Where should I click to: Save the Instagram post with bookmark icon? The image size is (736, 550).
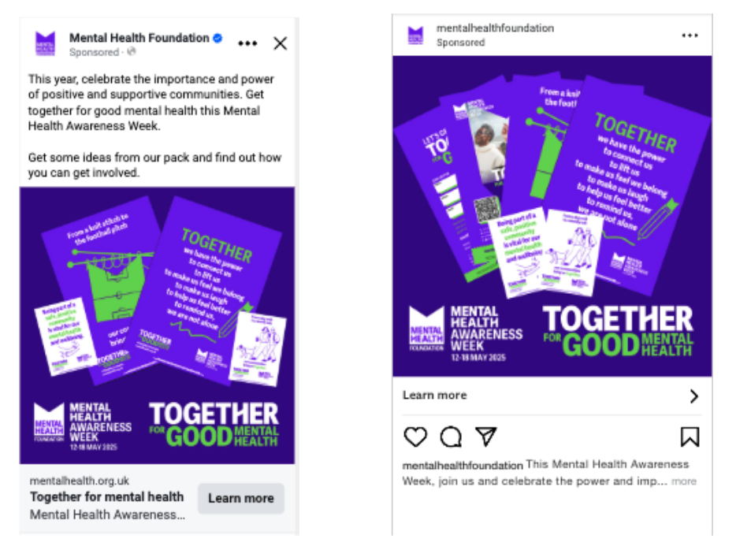click(690, 437)
